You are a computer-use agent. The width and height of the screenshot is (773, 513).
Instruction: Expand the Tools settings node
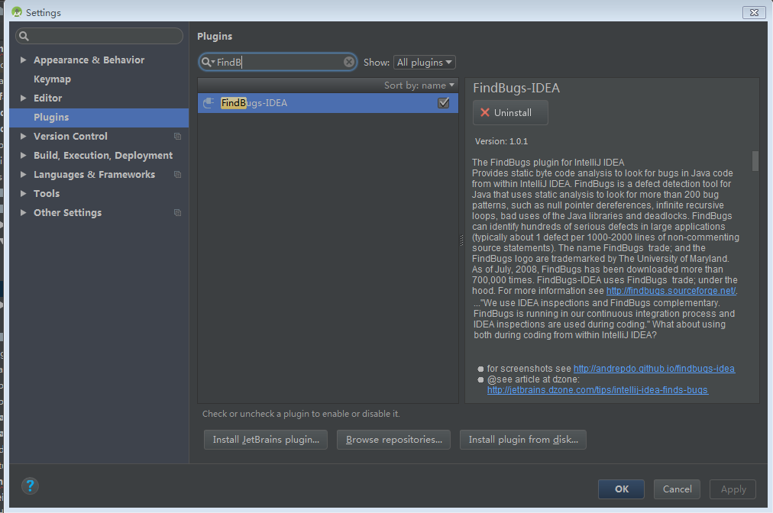[23, 194]
